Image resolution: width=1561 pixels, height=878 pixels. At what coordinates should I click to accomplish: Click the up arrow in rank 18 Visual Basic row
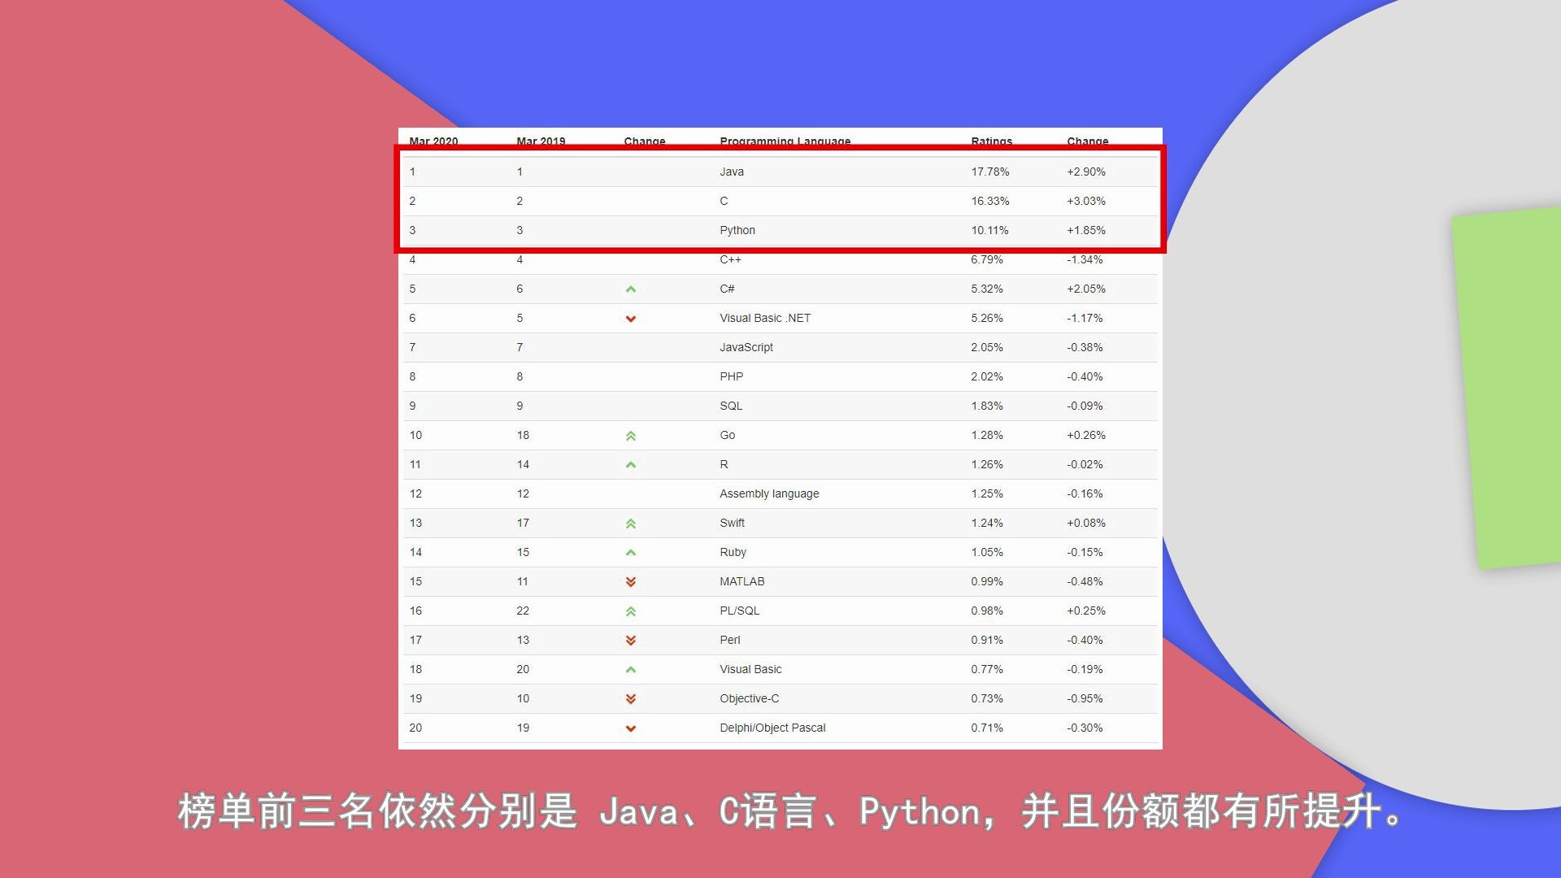point(631,670)
